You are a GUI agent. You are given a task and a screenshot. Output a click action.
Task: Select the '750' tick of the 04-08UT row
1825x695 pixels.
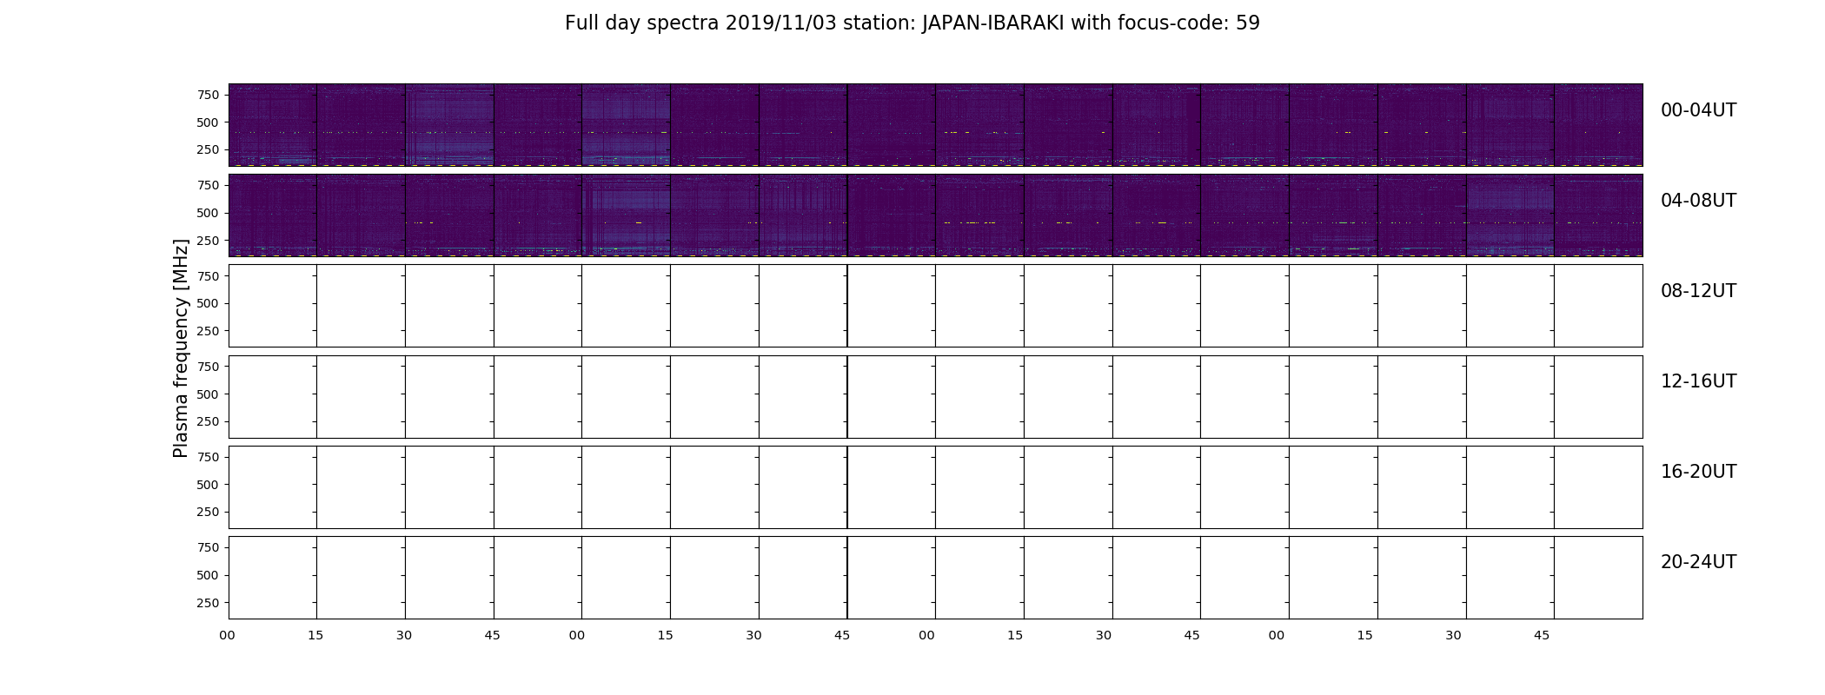click(207, 185)
